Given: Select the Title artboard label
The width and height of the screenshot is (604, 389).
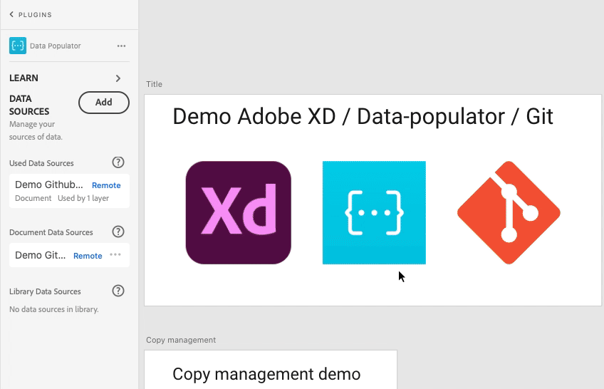Looking at the screenshot, I should tap(155, 84).
